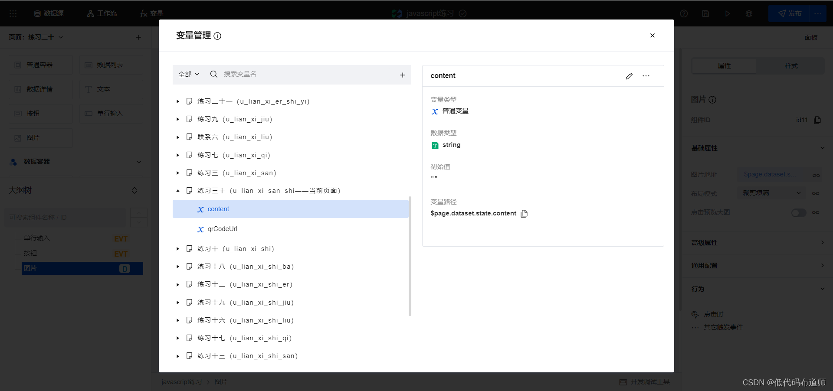Open 工作流 in top menu
The width and height of the screenshot is (833, 391).
[102, 13]
